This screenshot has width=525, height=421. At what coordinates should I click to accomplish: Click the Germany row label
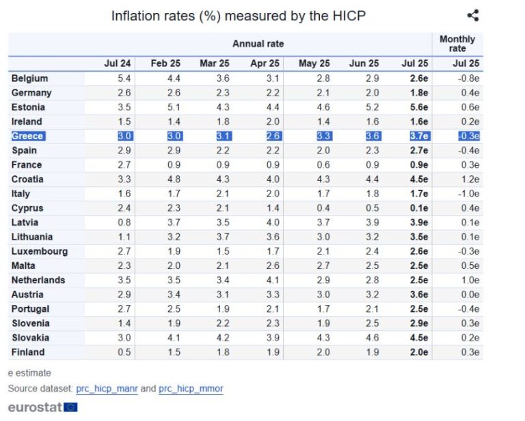point(31,93)
